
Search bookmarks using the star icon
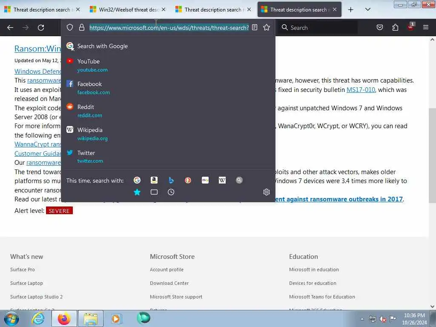[x=137, y=192]
